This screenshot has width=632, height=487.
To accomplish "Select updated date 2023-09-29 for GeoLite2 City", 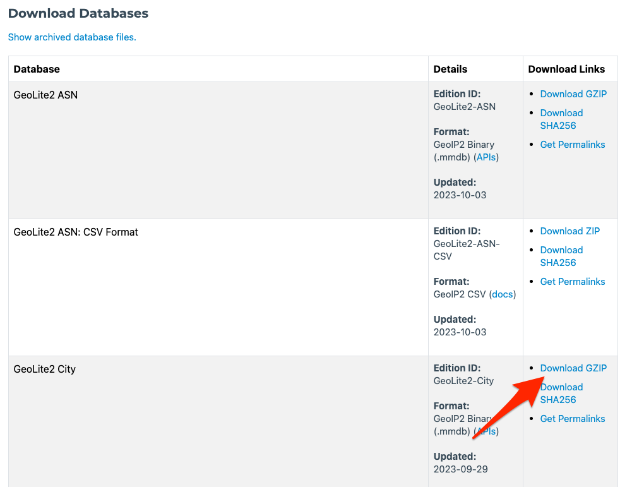I will tap(461, 469).
